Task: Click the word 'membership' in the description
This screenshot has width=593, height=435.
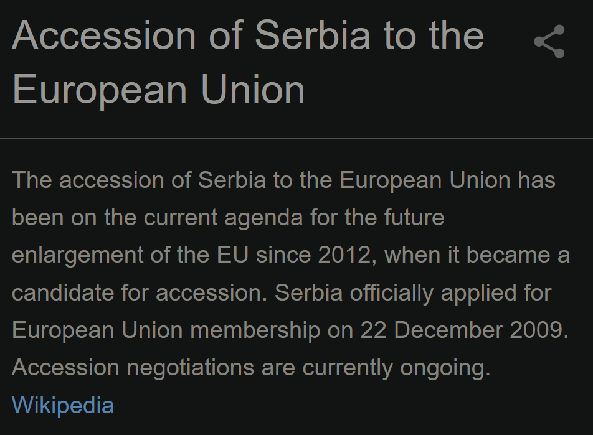Action: tap(255, 330)
